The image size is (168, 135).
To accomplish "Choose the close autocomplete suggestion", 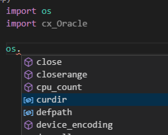I will (95, 62).
